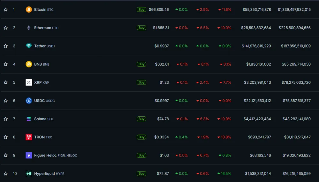The height and width of the screenshot is (182, 319).
Task: Click TRON price $0.3334
Action: pyautogui.click(x=161, y=137)
